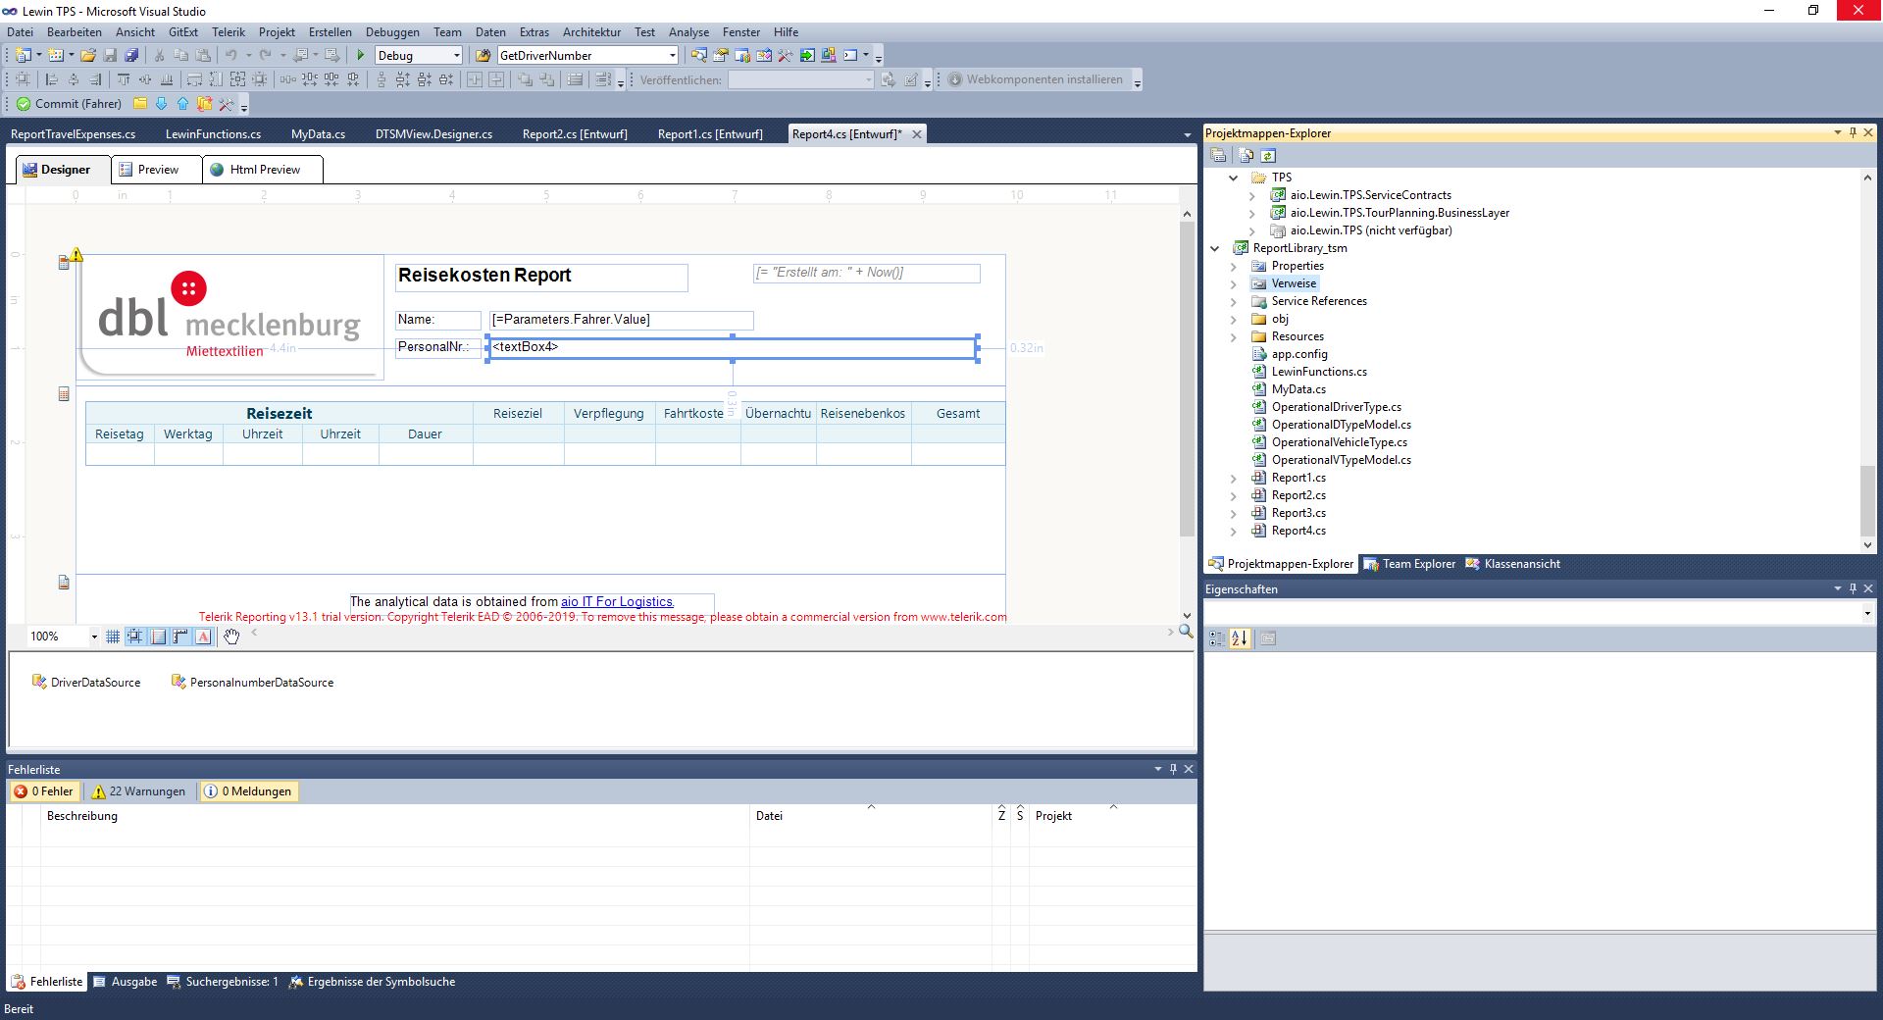Switch to the Html Preview tab

(264, 170)
